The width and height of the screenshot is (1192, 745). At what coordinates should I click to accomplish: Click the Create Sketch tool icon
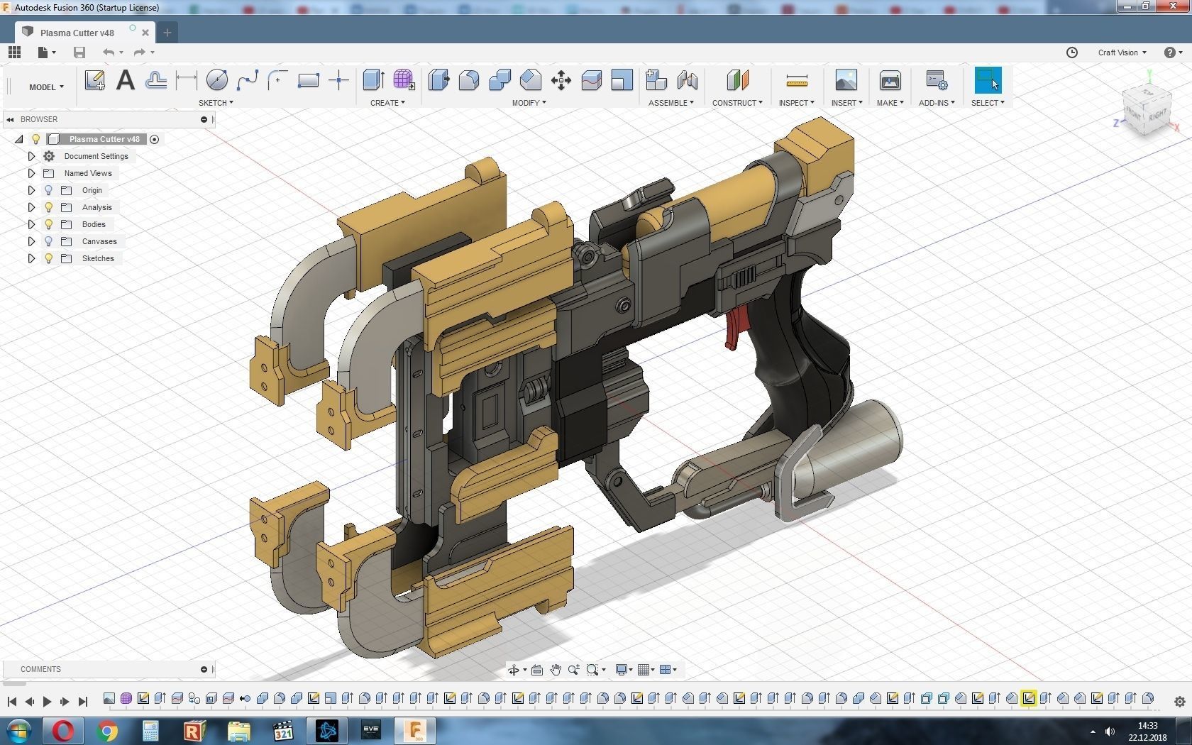(95, 80)
